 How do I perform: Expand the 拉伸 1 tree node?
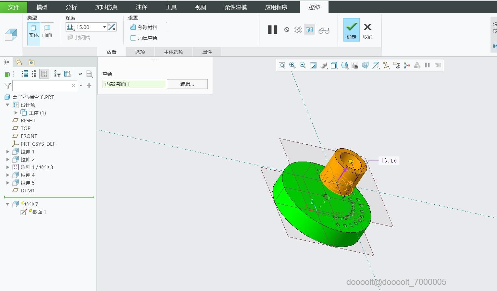(8, 152)
